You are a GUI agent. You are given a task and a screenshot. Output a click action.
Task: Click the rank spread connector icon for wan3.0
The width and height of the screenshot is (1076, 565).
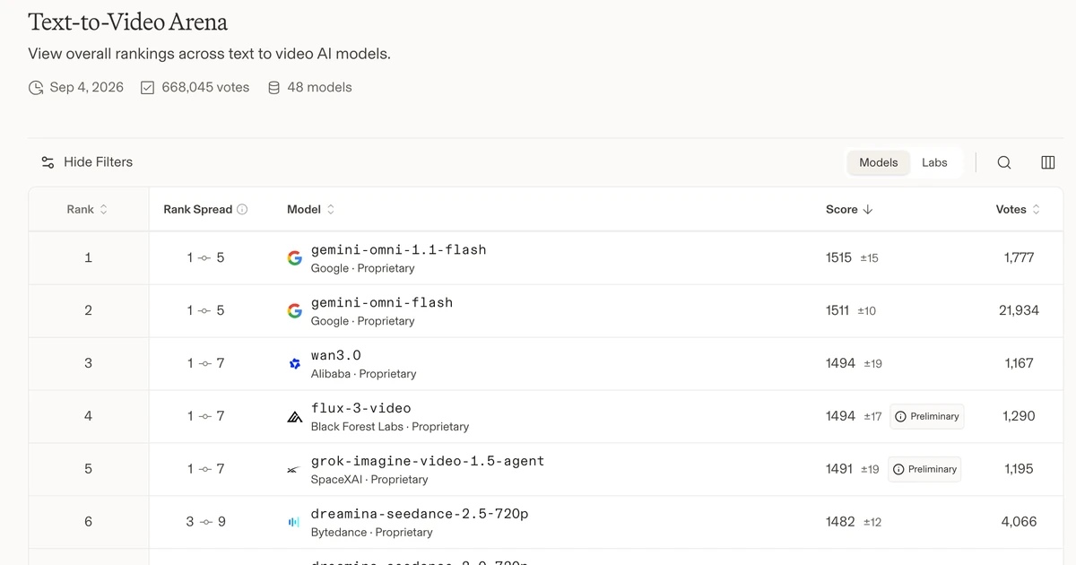click(204, 363)
